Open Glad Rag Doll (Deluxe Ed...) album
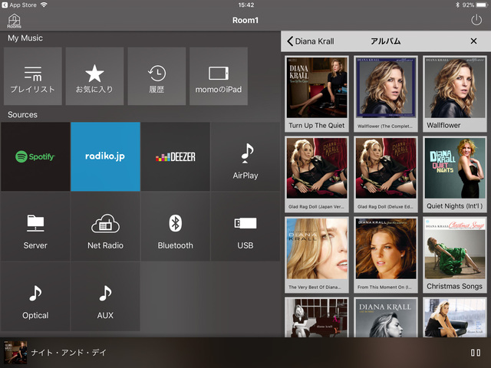This screenshot has height=368, width=491. click(386, 174)
